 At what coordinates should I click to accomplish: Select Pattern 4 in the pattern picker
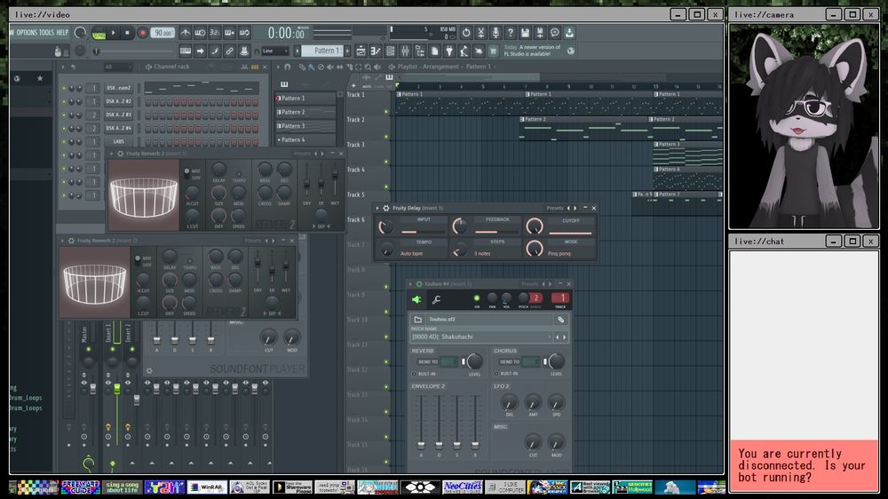(305, 139)
